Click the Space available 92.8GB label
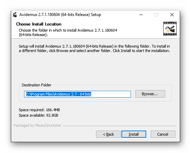The width and height of the screenshot is (191, 153). pyautogui.click(x=38, y=115)
